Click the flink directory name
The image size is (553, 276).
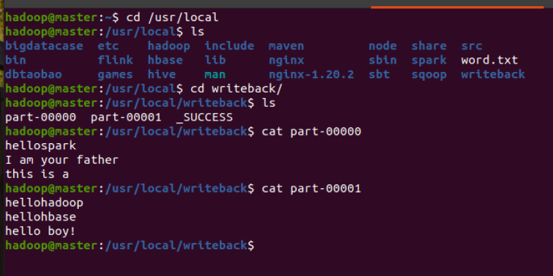(115, 60)
